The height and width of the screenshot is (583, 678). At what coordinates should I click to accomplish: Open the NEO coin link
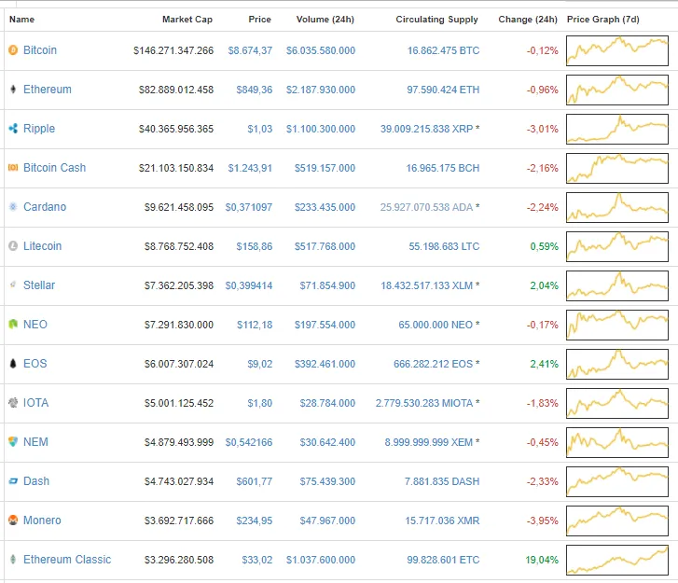pos(35,325)
